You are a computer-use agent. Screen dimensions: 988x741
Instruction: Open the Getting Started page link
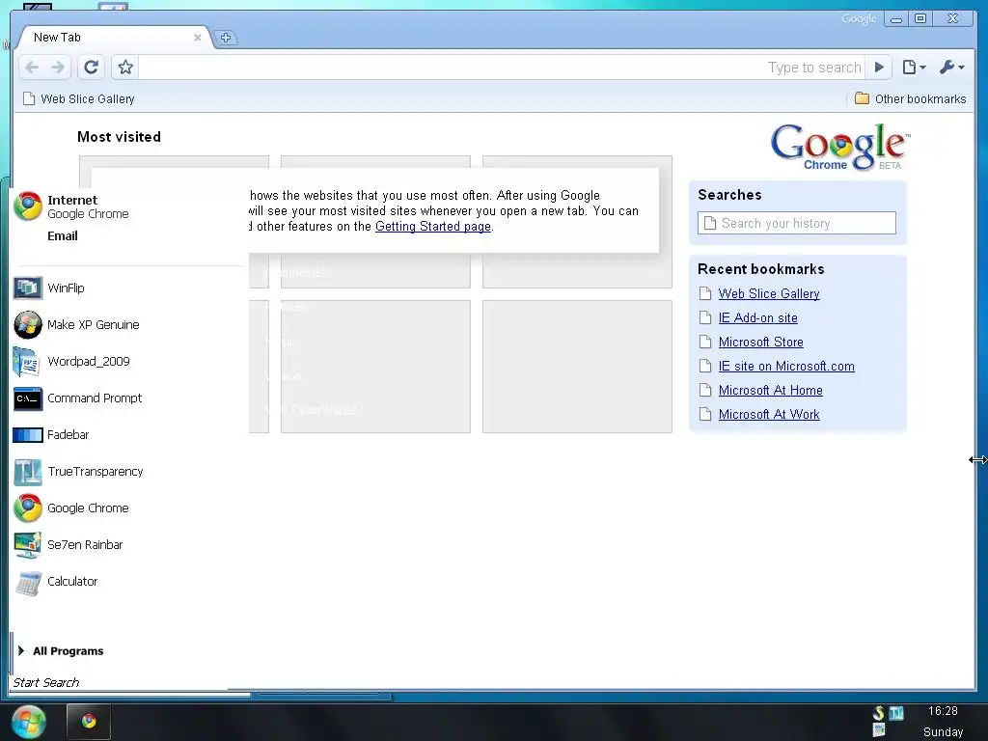[433, 226]
